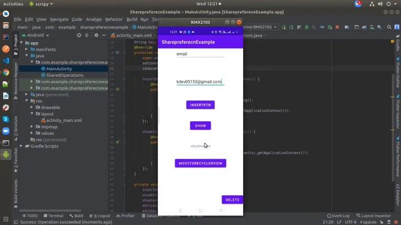Open Event Log tool window

coord(338,216)
